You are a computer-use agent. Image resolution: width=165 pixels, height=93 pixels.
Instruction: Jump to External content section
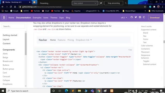(150, 64)
